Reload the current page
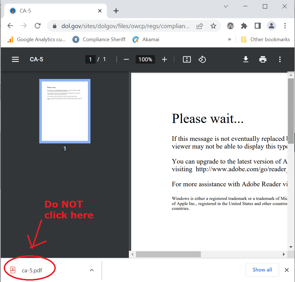Screen dimensions: 295x282 point(38,26)
